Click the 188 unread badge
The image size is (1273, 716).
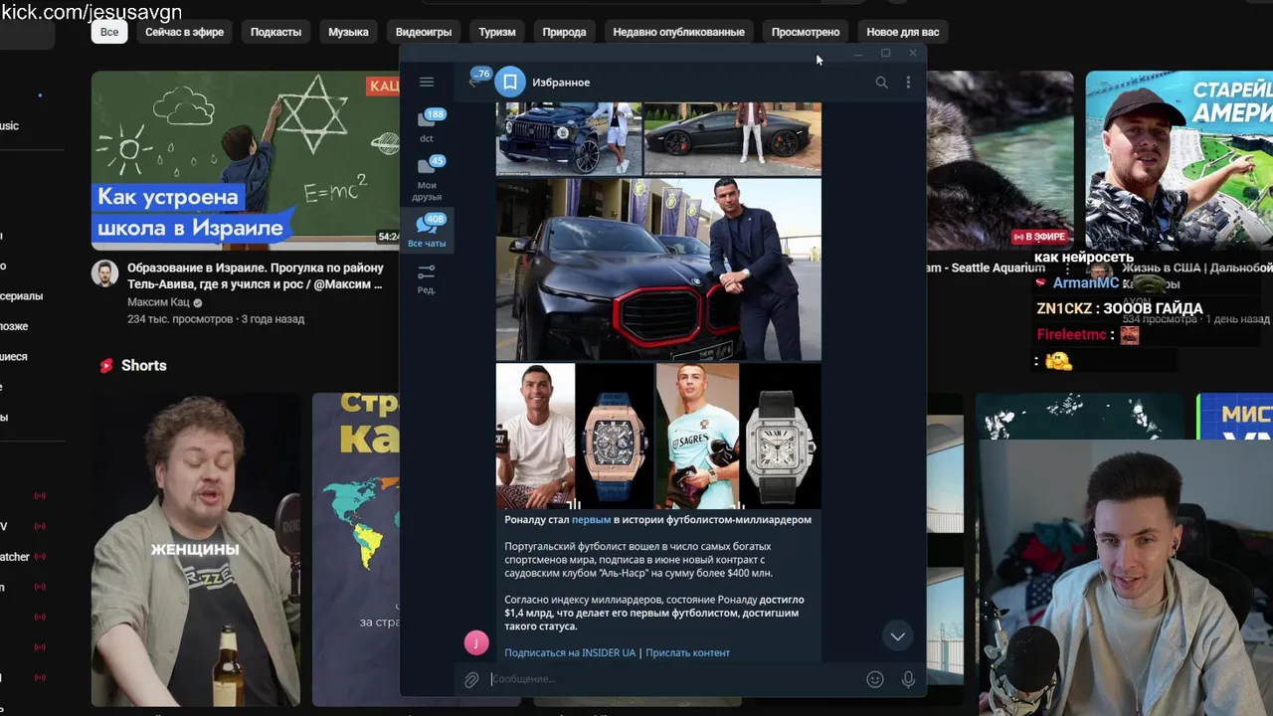point(435,114)
